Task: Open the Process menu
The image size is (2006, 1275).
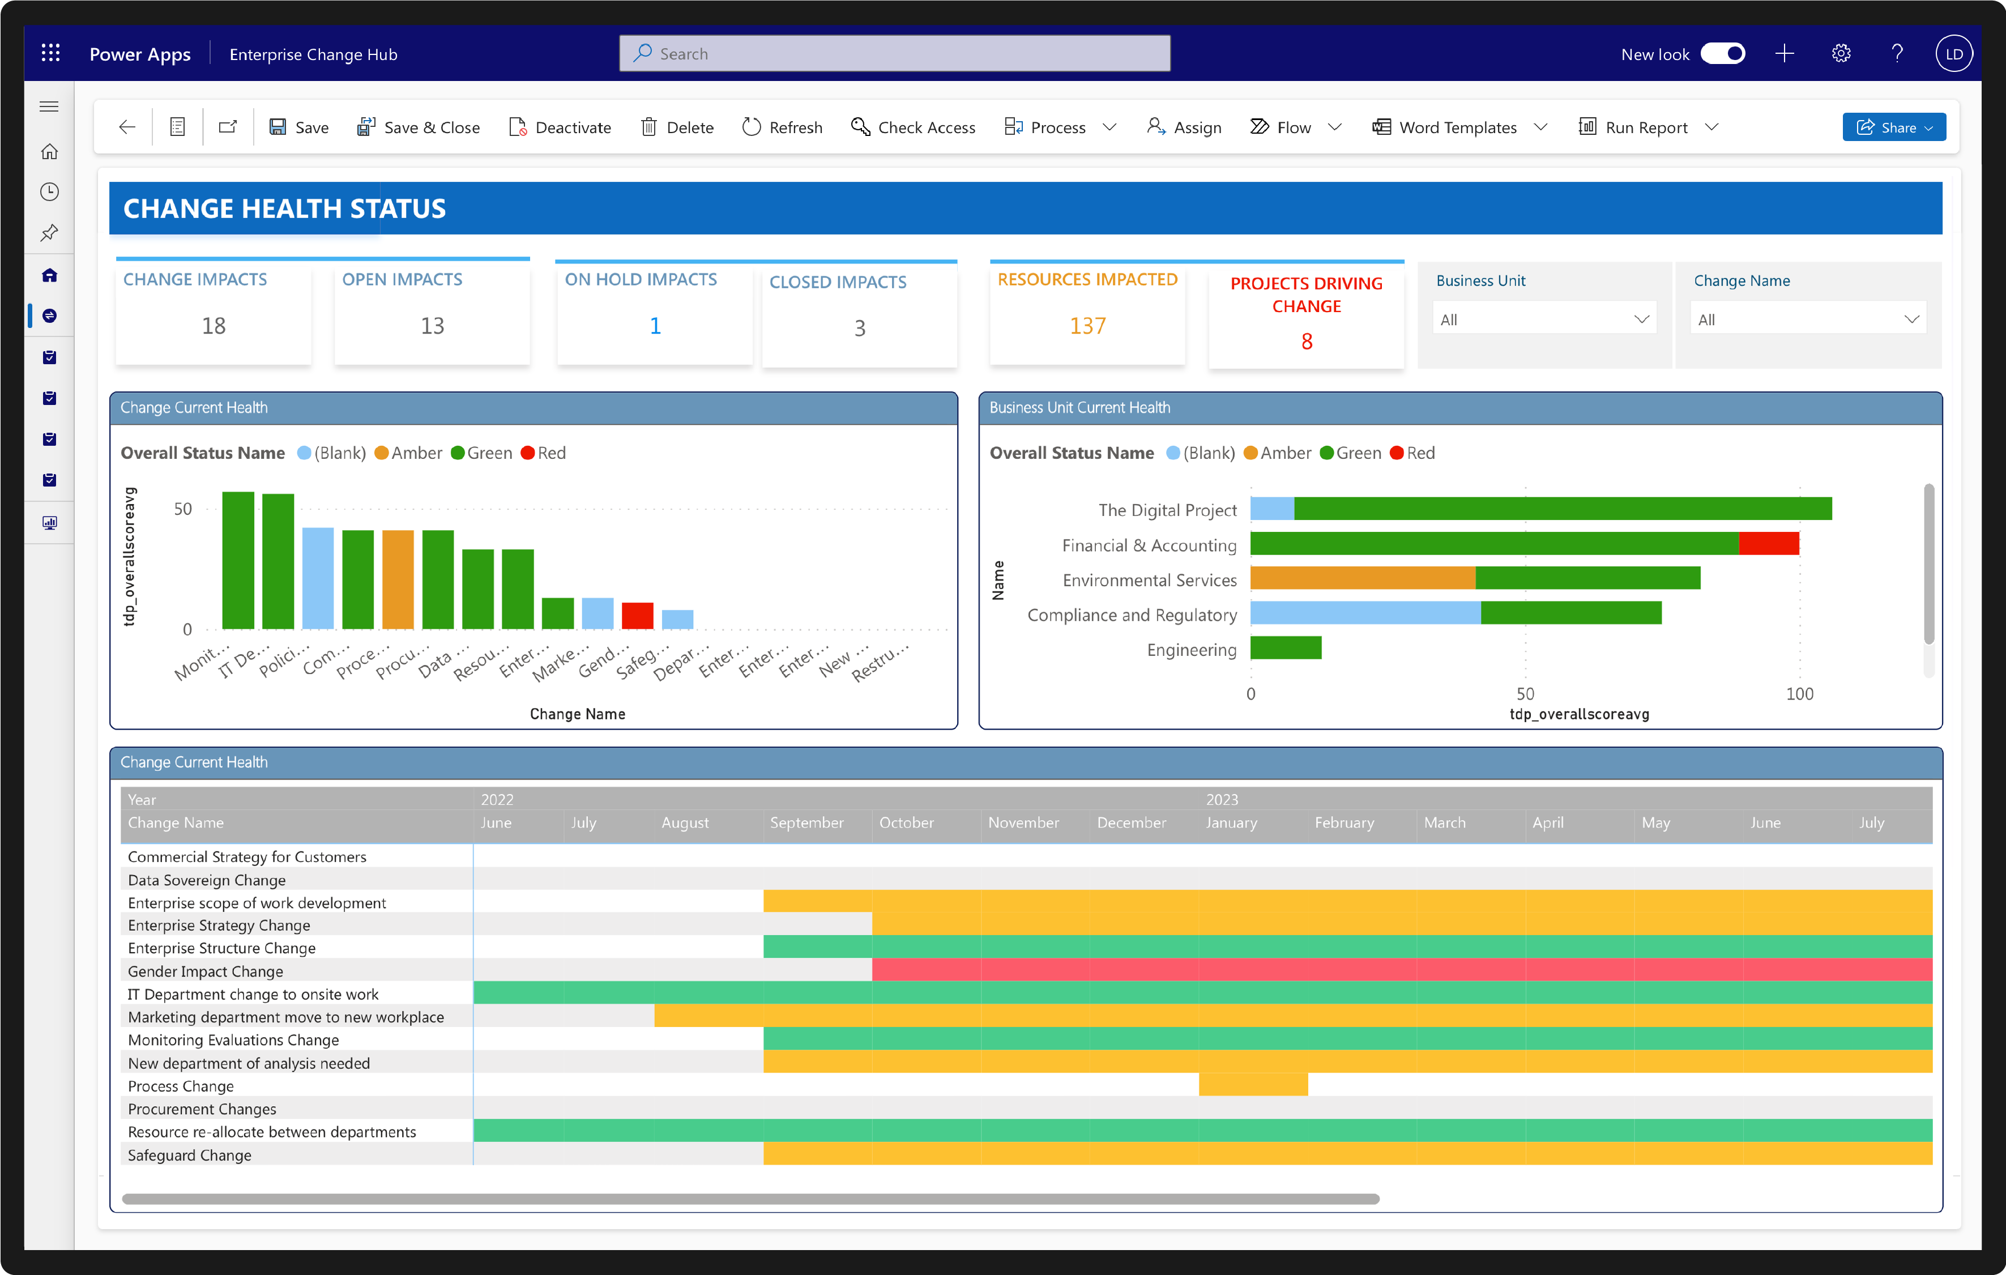Action: coord(1058,127)
